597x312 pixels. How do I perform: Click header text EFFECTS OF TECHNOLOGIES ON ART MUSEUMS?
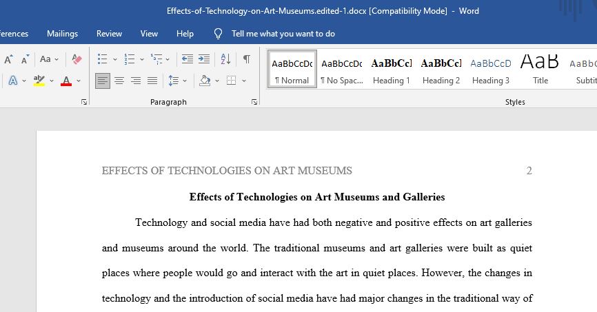point(227,170)
